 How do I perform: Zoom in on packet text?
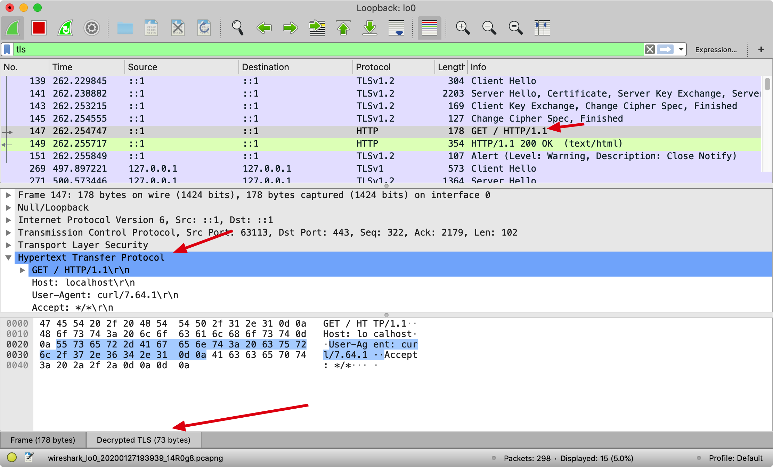463,28
